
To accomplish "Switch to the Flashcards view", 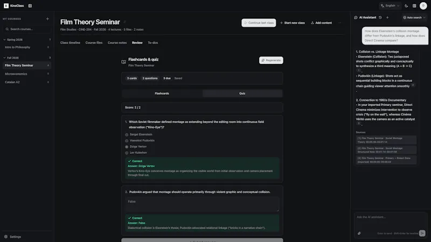I will coord(162,94).
